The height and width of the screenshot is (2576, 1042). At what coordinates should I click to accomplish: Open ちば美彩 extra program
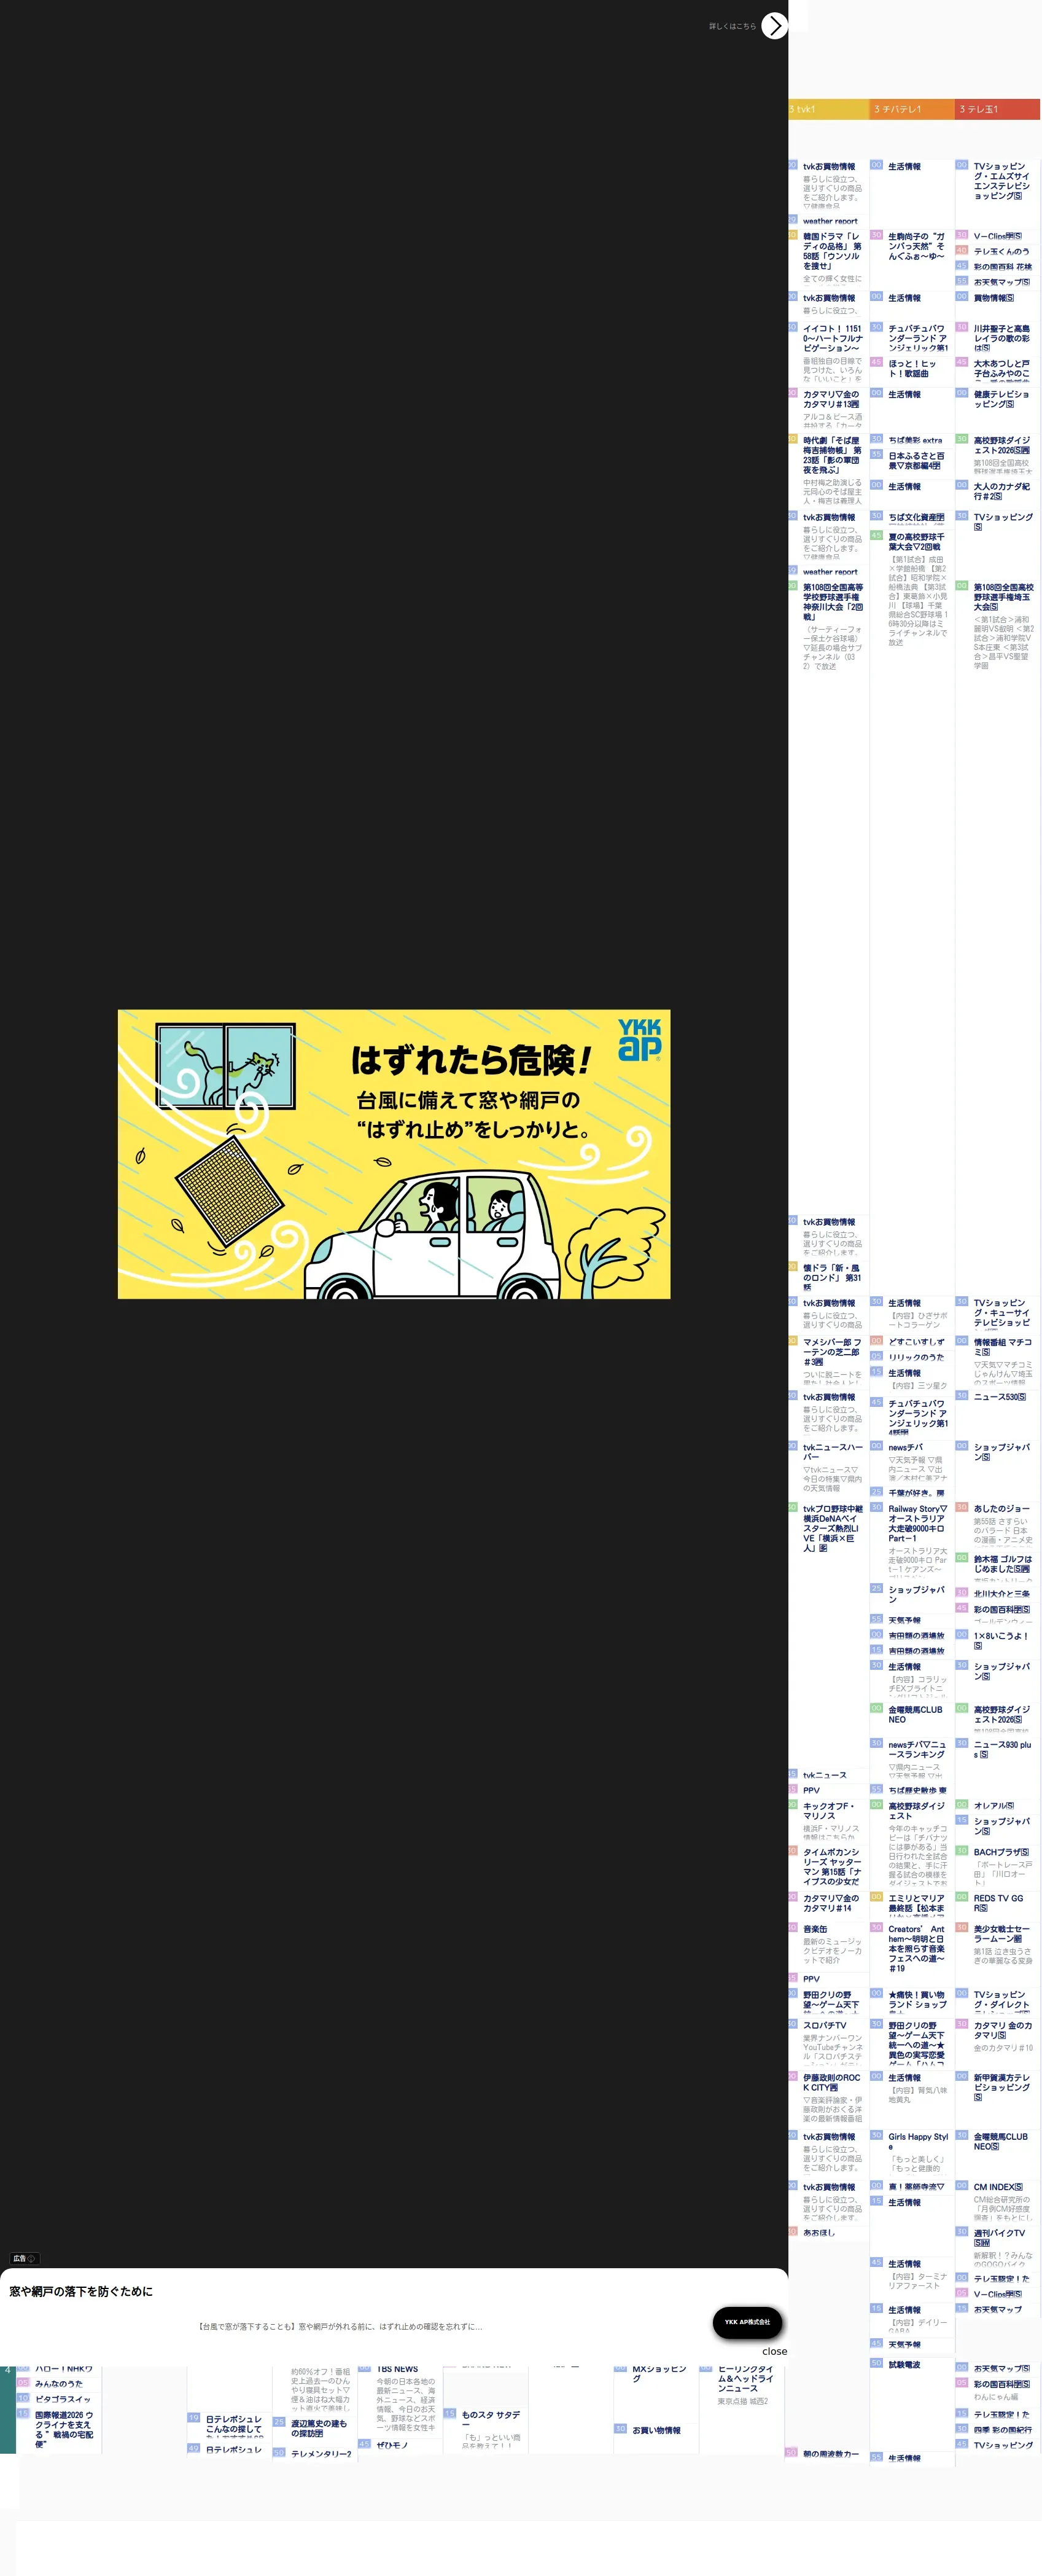(x=915, y=440)
